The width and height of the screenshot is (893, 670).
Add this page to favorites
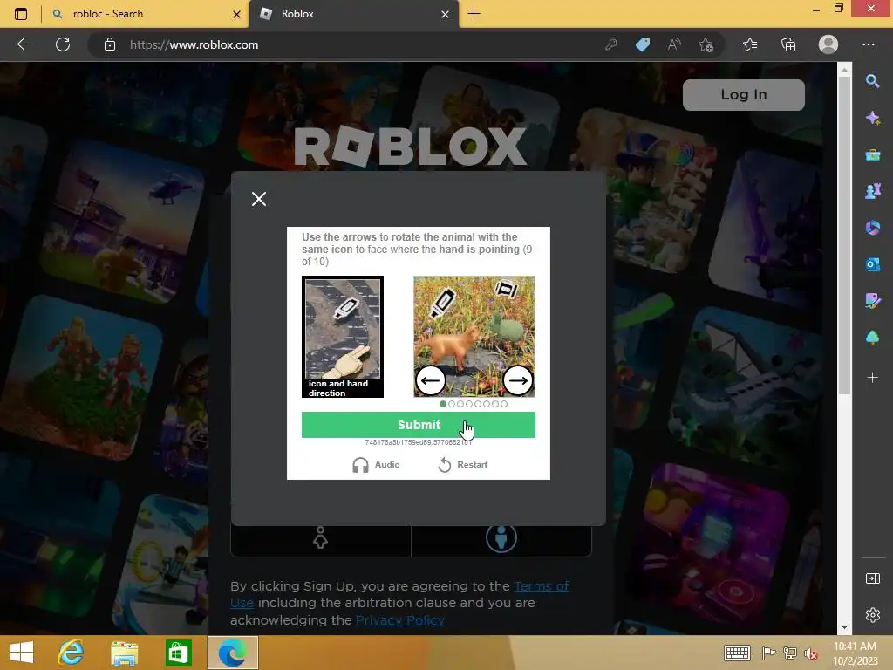(x=706, y=44)
